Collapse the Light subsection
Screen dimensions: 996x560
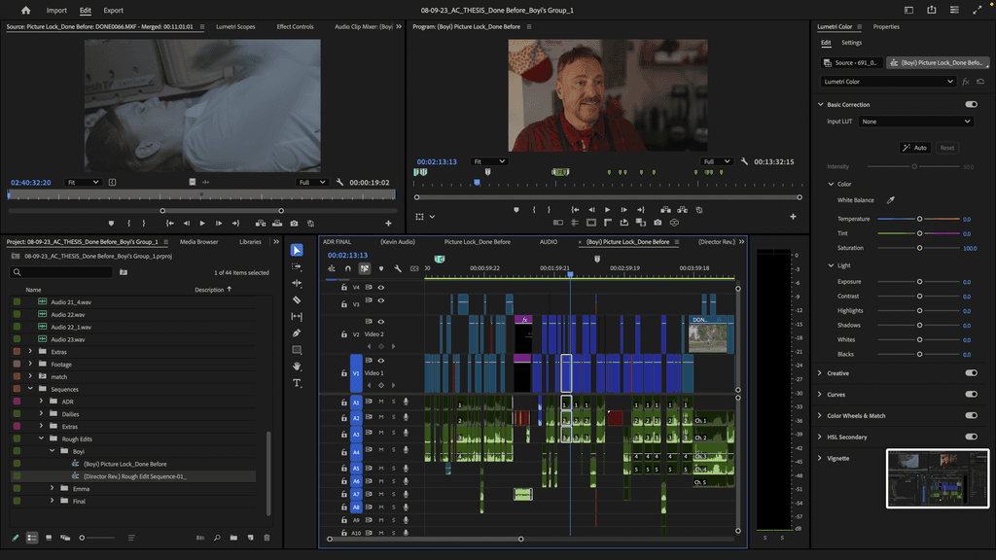831,265
